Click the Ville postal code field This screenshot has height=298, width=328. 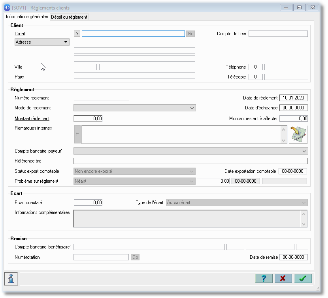(85, 67)
